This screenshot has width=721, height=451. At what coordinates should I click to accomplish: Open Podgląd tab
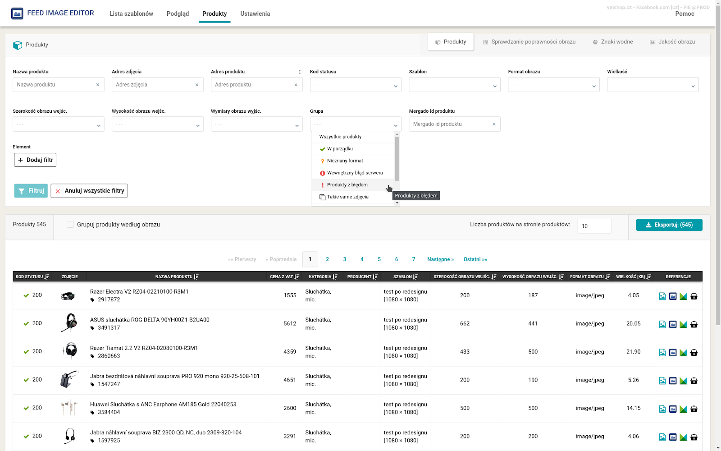coord(178,14)
